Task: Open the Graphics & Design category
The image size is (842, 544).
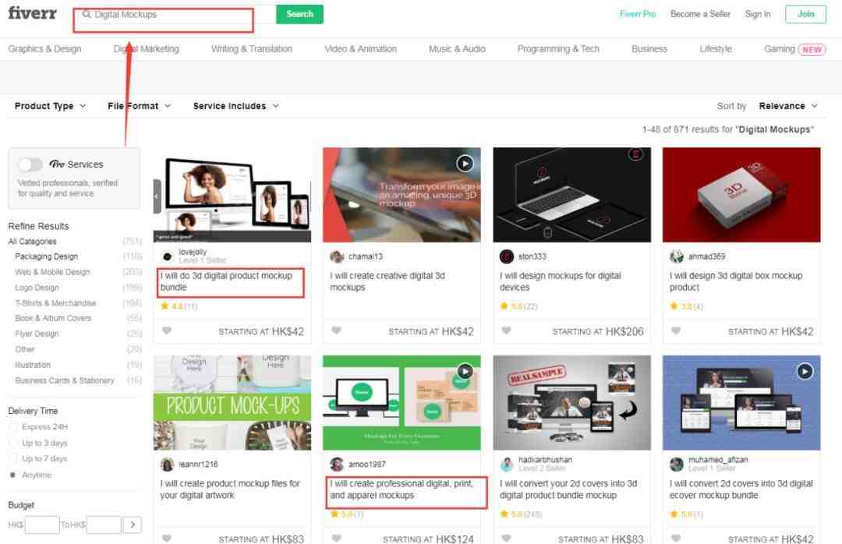Action: point(44,49)
